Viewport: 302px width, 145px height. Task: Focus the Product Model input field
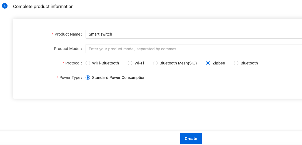pyautogui.click(x=194, y=49)
